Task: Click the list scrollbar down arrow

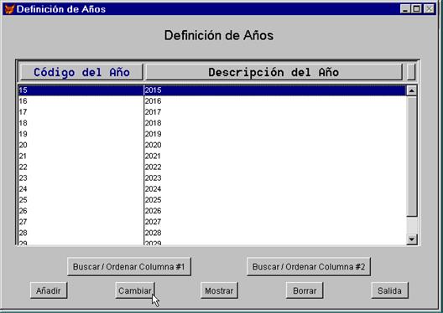Action: pyautogui.click(x=412, y=239)
